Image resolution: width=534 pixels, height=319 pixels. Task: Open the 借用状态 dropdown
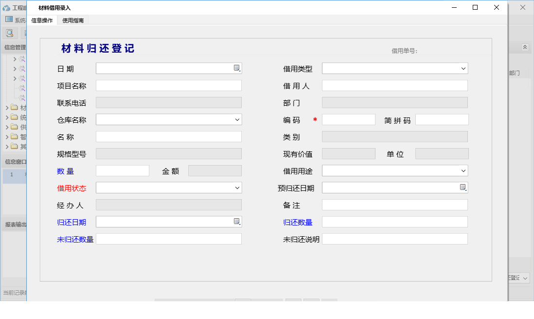[237, 187]
